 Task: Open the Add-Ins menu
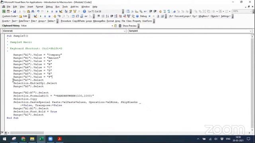coord(75,7)
